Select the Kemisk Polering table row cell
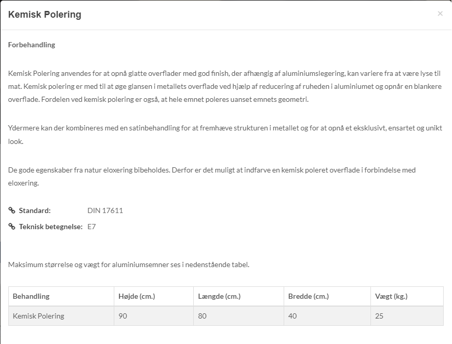The height and width of the screenshot is (344, 452). pos(38,316)
